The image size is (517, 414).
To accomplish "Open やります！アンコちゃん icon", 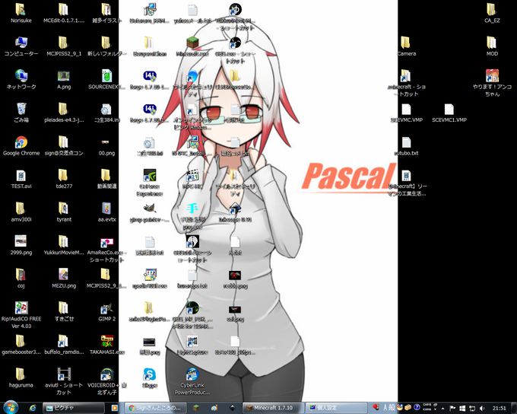I will click(x=492, y=83).
